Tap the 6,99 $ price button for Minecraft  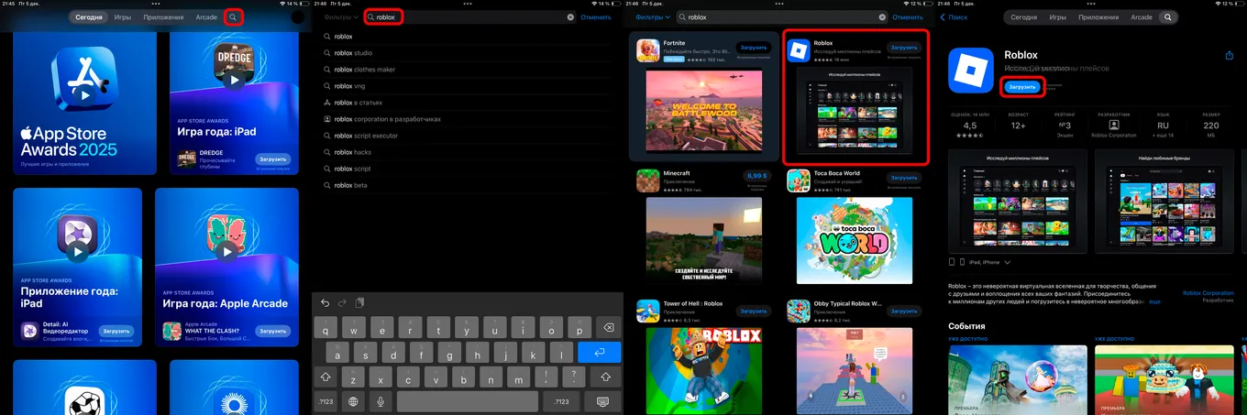(756, 175)
